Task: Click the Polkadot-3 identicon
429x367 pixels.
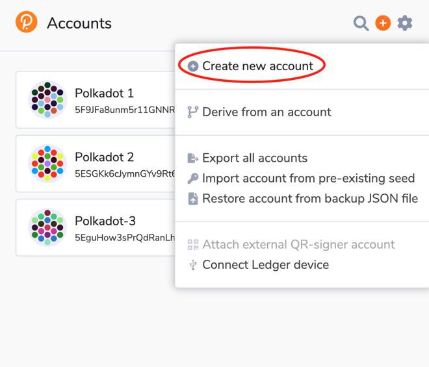Action: point(47,227)
